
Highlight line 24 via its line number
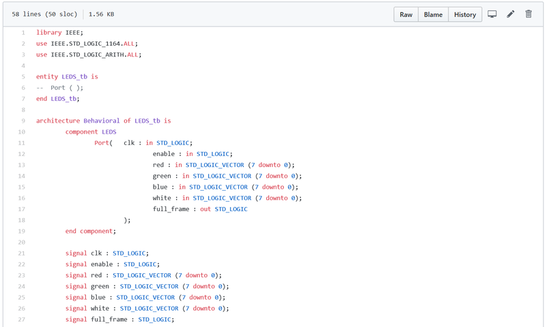[x=21, y=286]
